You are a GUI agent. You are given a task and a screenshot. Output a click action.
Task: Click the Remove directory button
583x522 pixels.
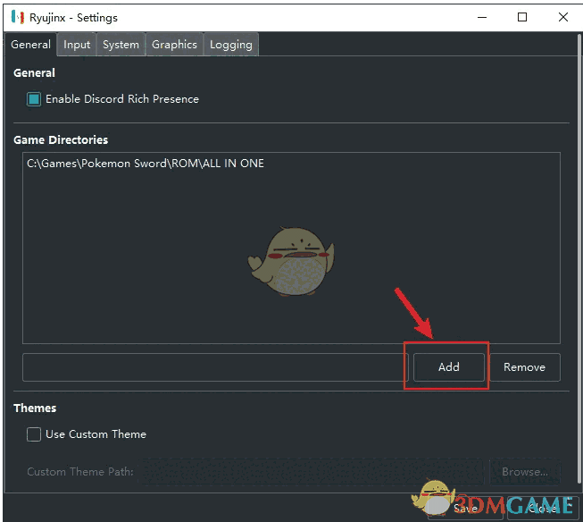pyautogui.click(x=525, y=367)
